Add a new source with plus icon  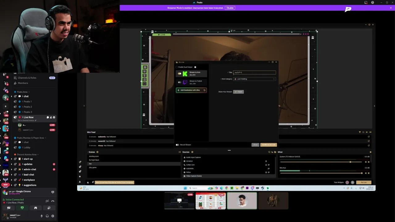192,152
